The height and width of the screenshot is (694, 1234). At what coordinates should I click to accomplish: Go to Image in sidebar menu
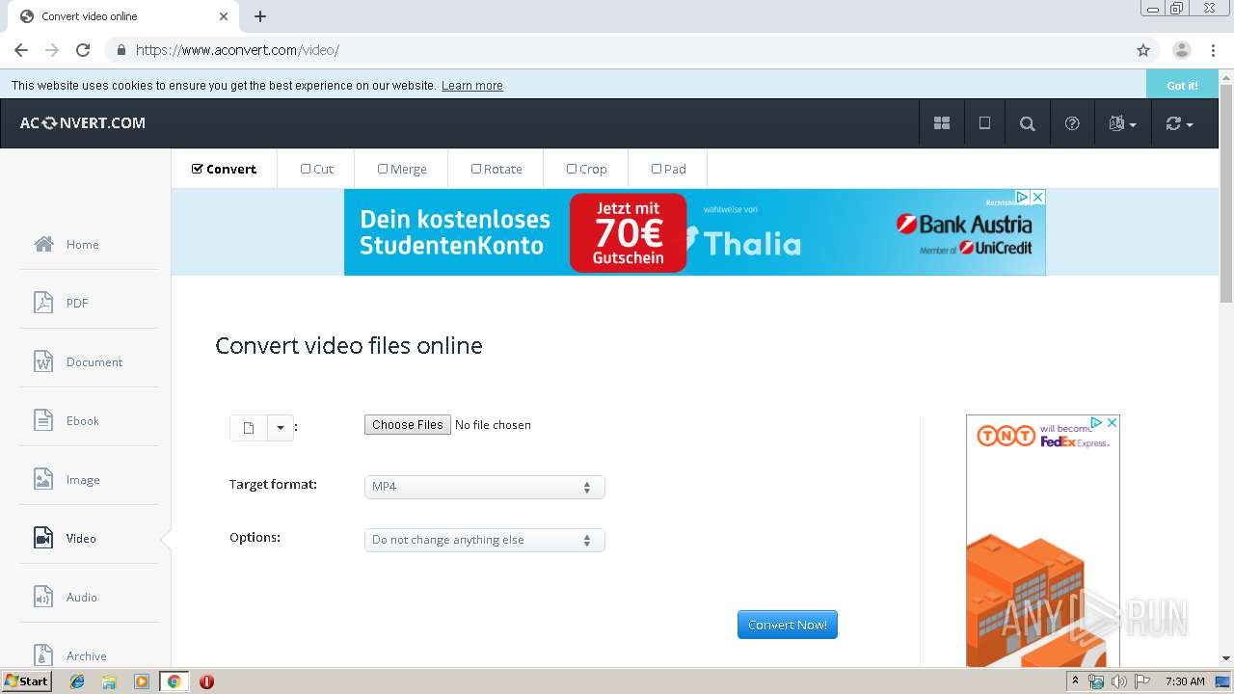click(x=83, y=480)
